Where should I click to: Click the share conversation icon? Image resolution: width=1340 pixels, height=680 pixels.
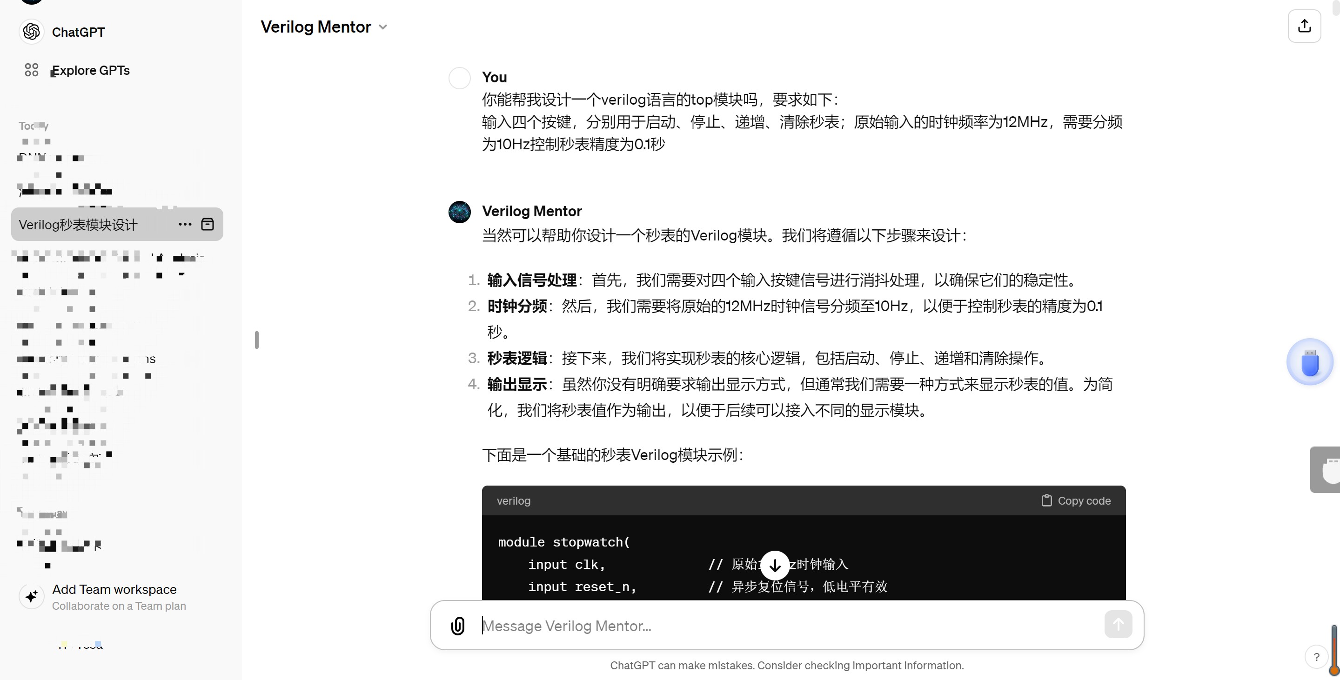[x=1304, y=26]
